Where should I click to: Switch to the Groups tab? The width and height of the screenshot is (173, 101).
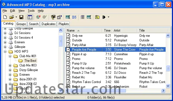coord(21,24)
